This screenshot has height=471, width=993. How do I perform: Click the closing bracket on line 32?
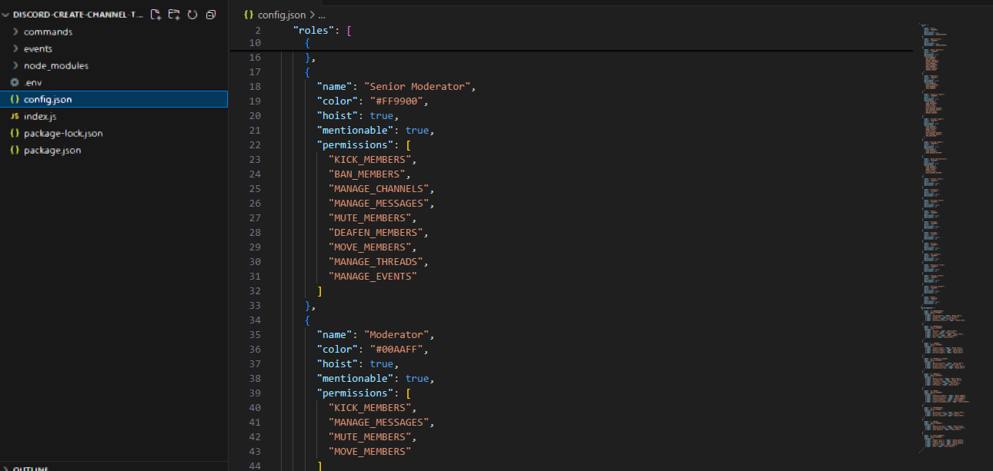(x=319, y=290)
